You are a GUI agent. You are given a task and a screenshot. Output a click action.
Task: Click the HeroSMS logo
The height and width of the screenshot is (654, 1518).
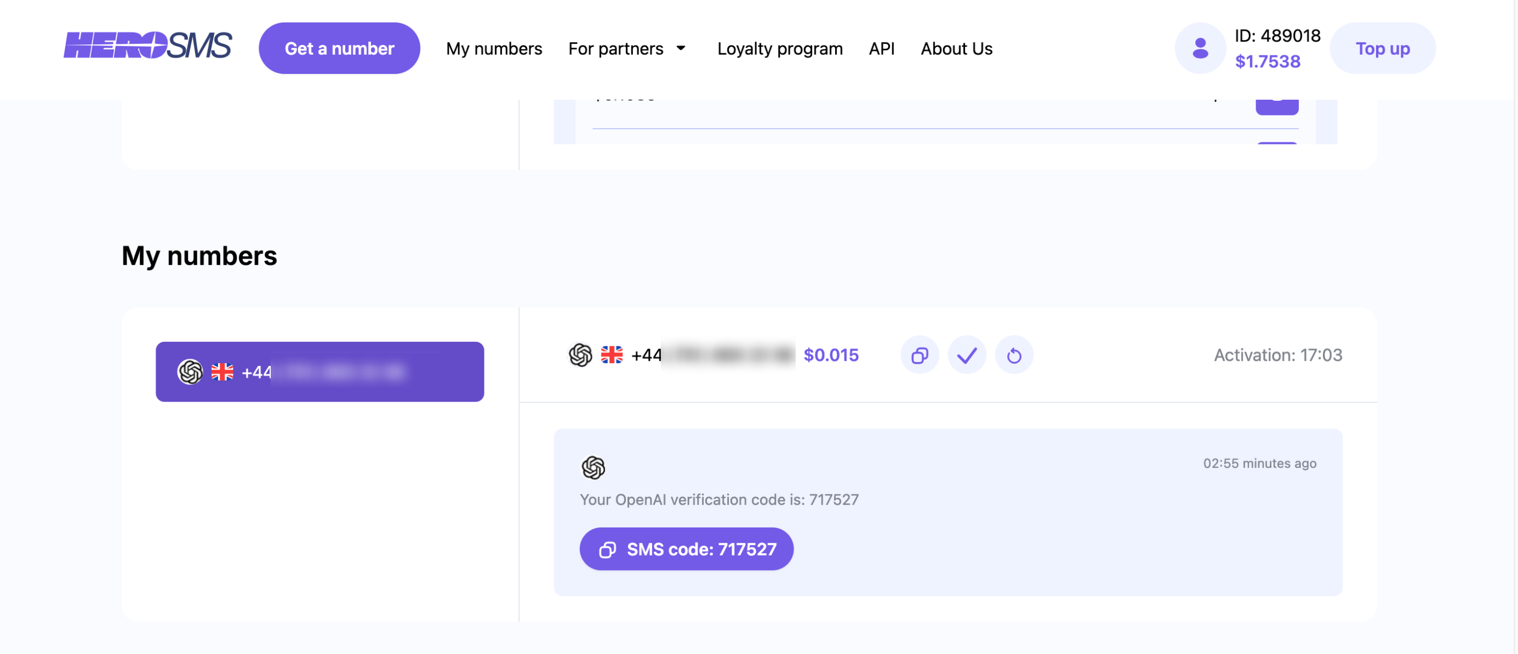click(x=147, y=47)
